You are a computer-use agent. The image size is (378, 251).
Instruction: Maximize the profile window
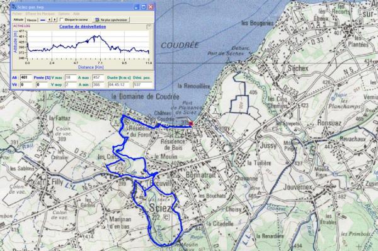click(x=144, y=7)
